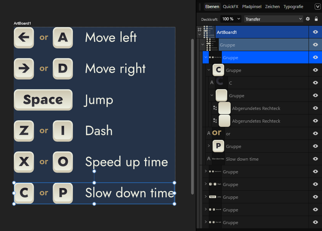Expand the Z Dash Gruppe layer
The width and height of the screenshot is (322, 231).
(x=206, y=184)
